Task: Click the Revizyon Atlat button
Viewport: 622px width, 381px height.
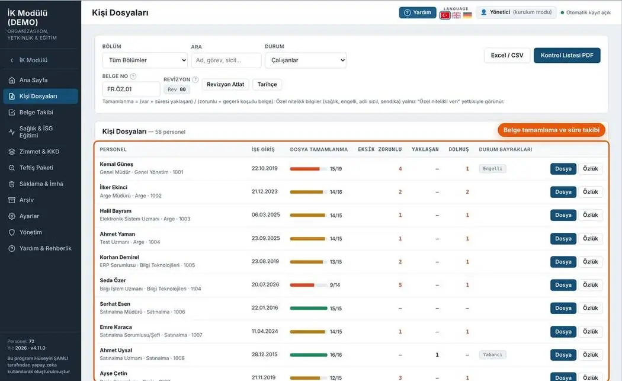Action: 225,85
